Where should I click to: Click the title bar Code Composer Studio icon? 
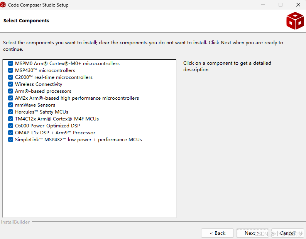tap(3, 5)
